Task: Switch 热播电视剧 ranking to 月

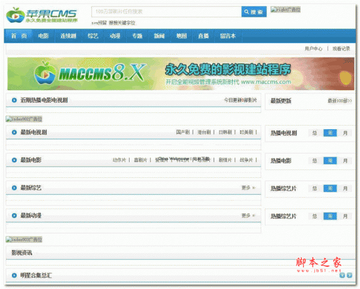Action: tap(345, 133)
